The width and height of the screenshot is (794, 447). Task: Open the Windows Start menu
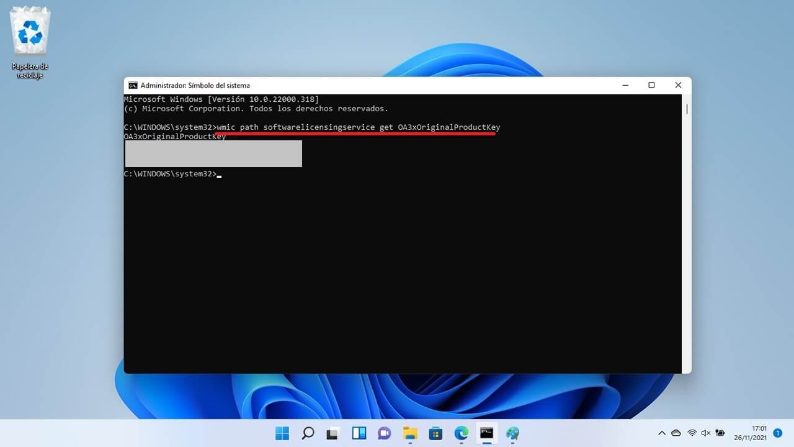[282, 433]
